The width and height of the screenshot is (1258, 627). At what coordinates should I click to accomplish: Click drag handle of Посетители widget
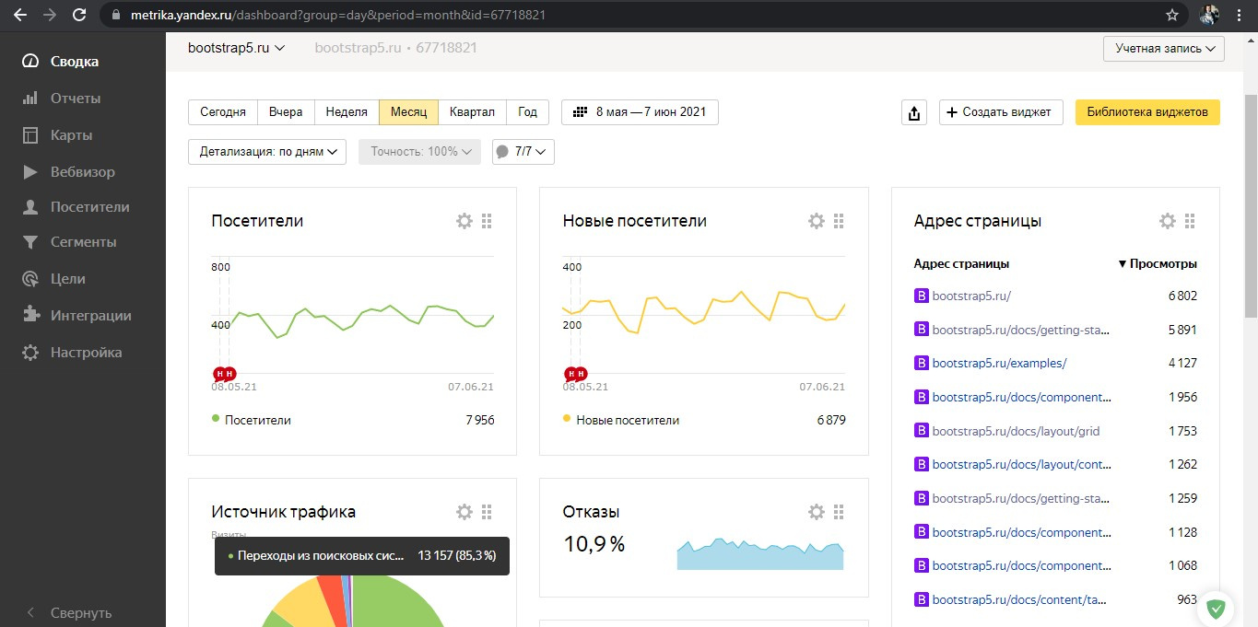point(487,221)
